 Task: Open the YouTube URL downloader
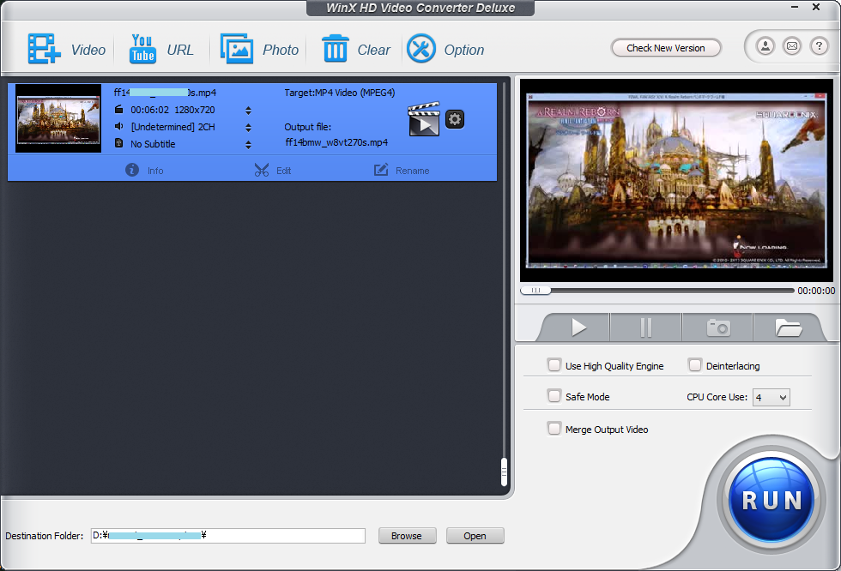click(142, 49)
